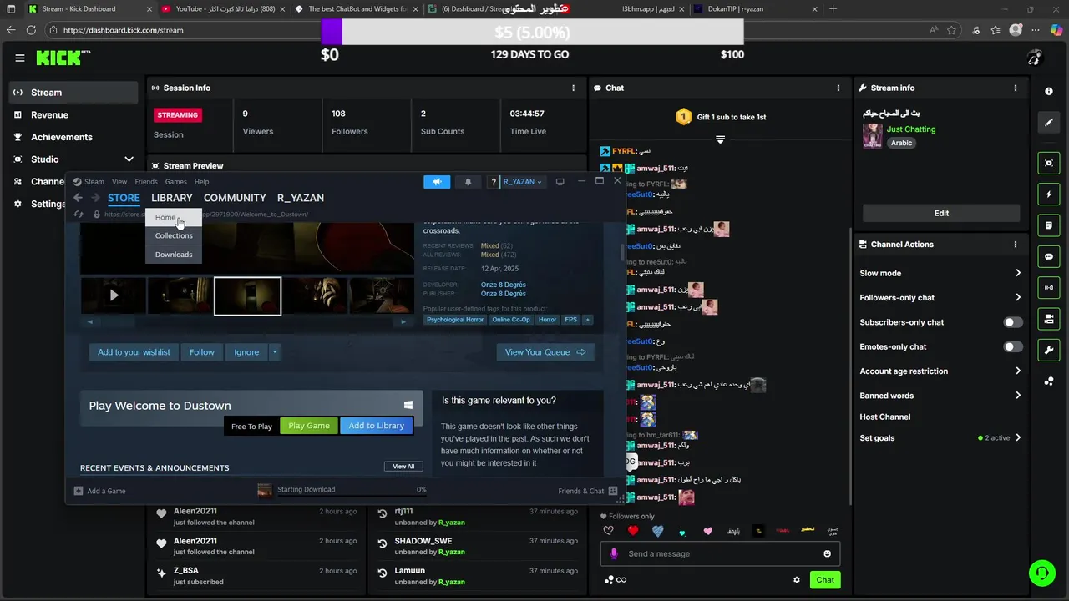Image resolution: width=1069 pixels, height=601 pixels.
Task: Toggle Emotes-only chat switch
Action: click(x=1012, y=346)
